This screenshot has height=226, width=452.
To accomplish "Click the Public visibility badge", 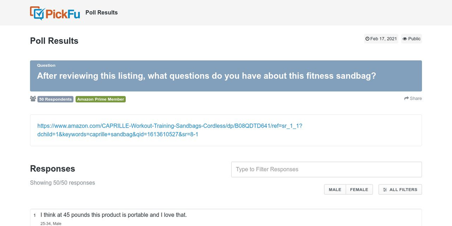I will point(411,39).
